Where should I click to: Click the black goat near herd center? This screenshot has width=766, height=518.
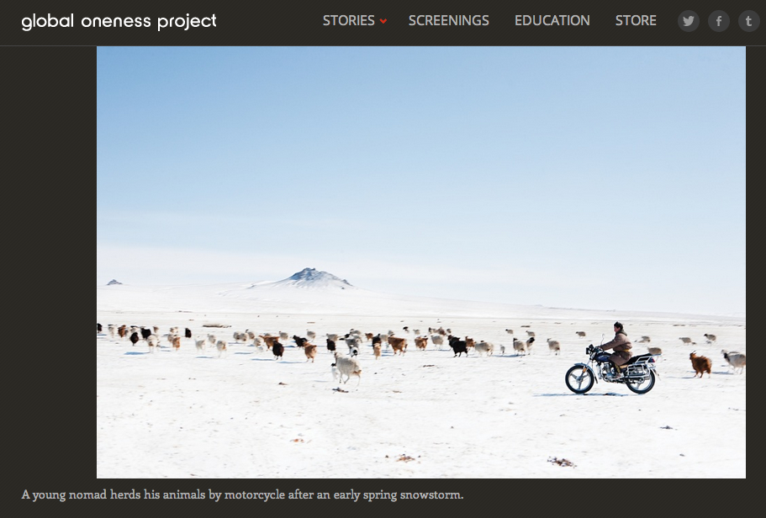[x=458, y=346]
